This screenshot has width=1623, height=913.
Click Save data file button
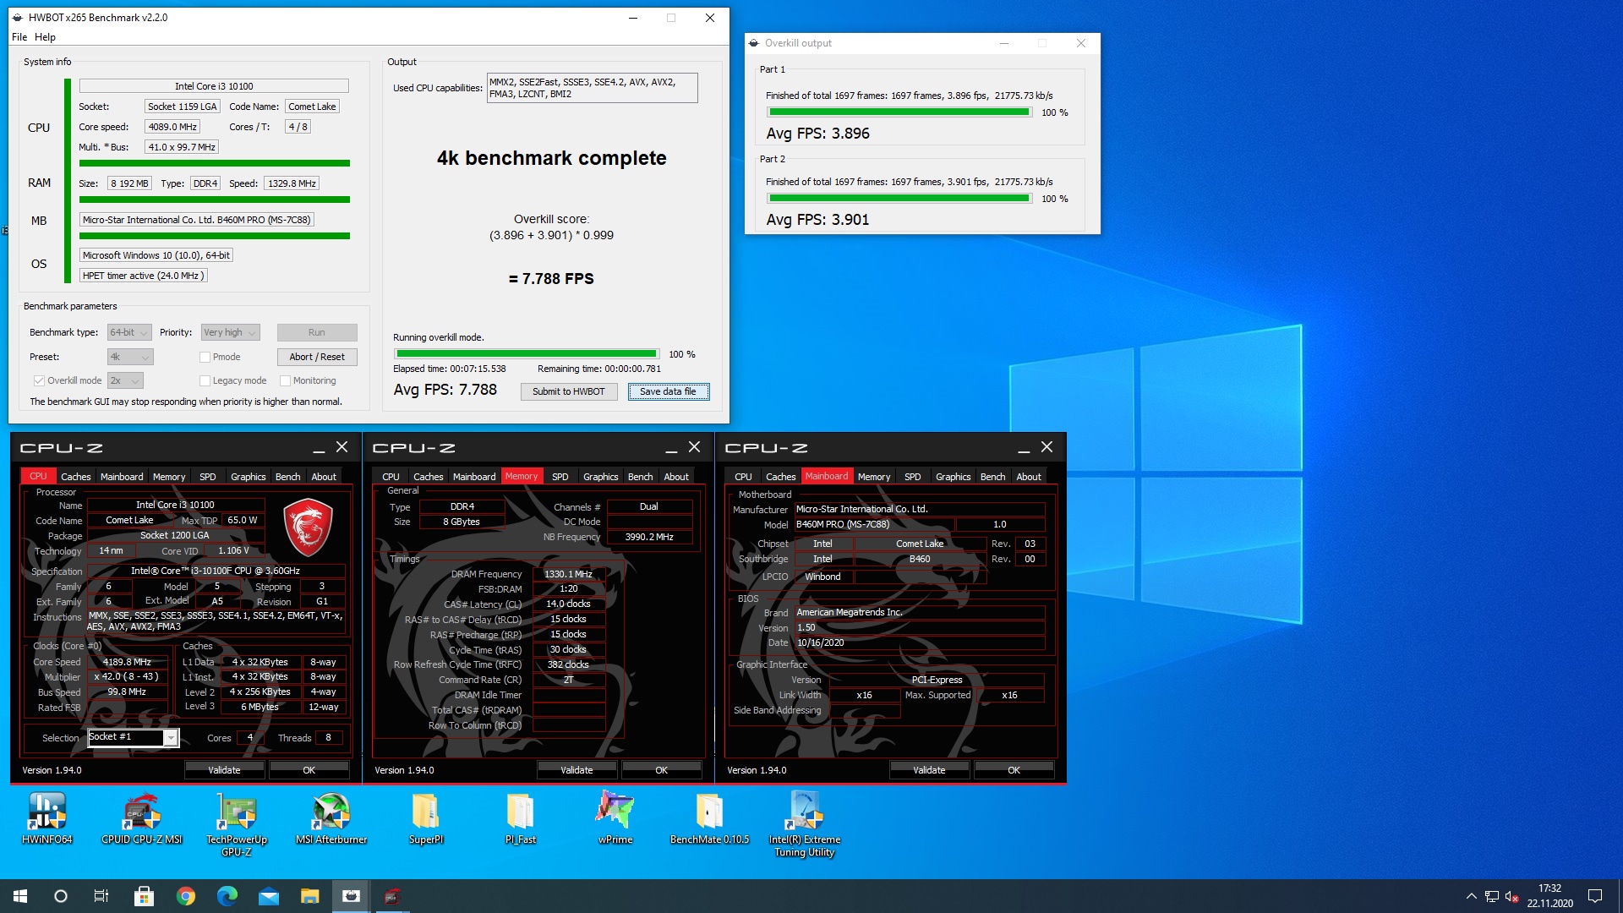click(668, 391)
